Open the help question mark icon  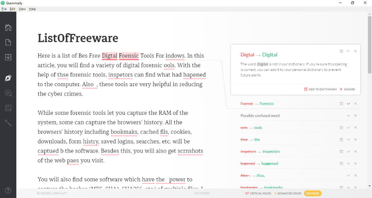(x=8, y=191)
